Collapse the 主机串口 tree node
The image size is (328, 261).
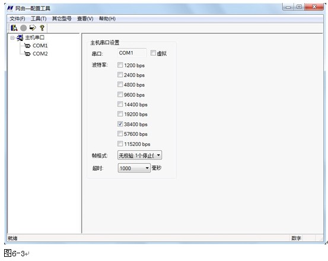[x=12, y=38]
